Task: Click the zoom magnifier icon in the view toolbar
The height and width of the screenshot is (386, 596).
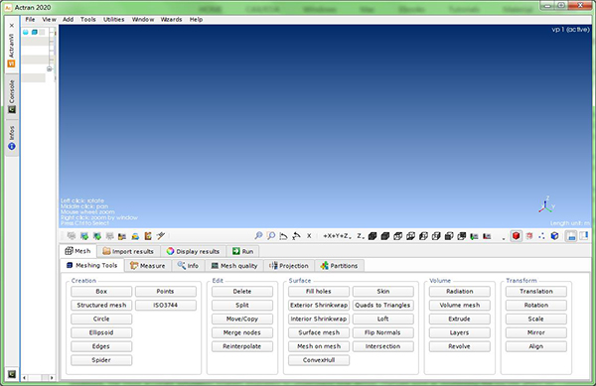Action: pyautogui.click(x=258, y=236)
